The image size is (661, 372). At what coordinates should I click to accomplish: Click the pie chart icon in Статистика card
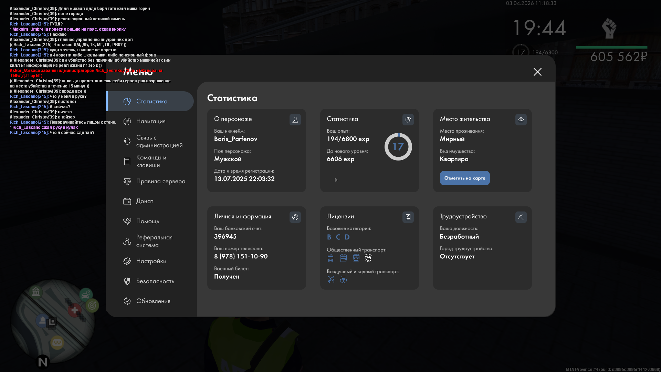[408, 120]
